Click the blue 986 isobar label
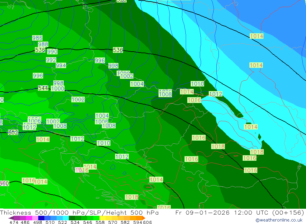Screen dimensions: 306x224 tap(37, 38)
